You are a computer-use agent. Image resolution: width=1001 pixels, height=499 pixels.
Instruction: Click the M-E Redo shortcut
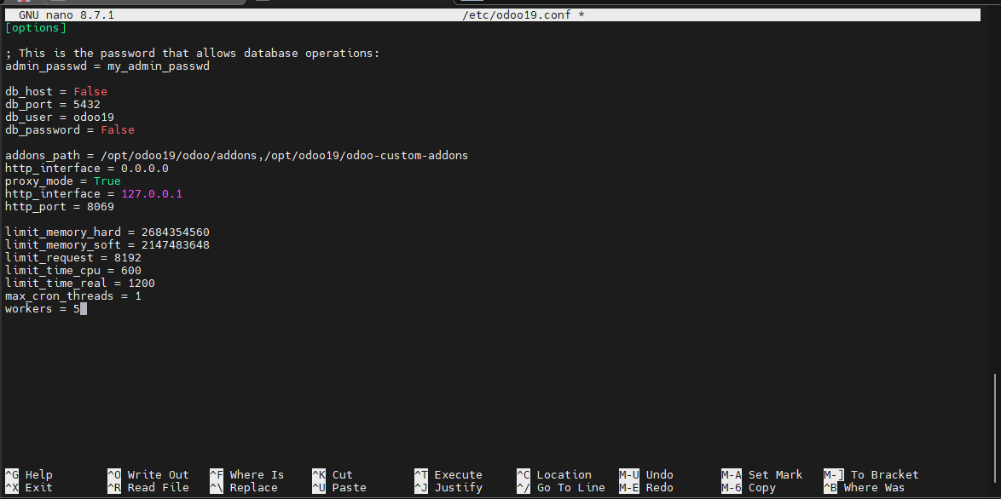[646, 488]
